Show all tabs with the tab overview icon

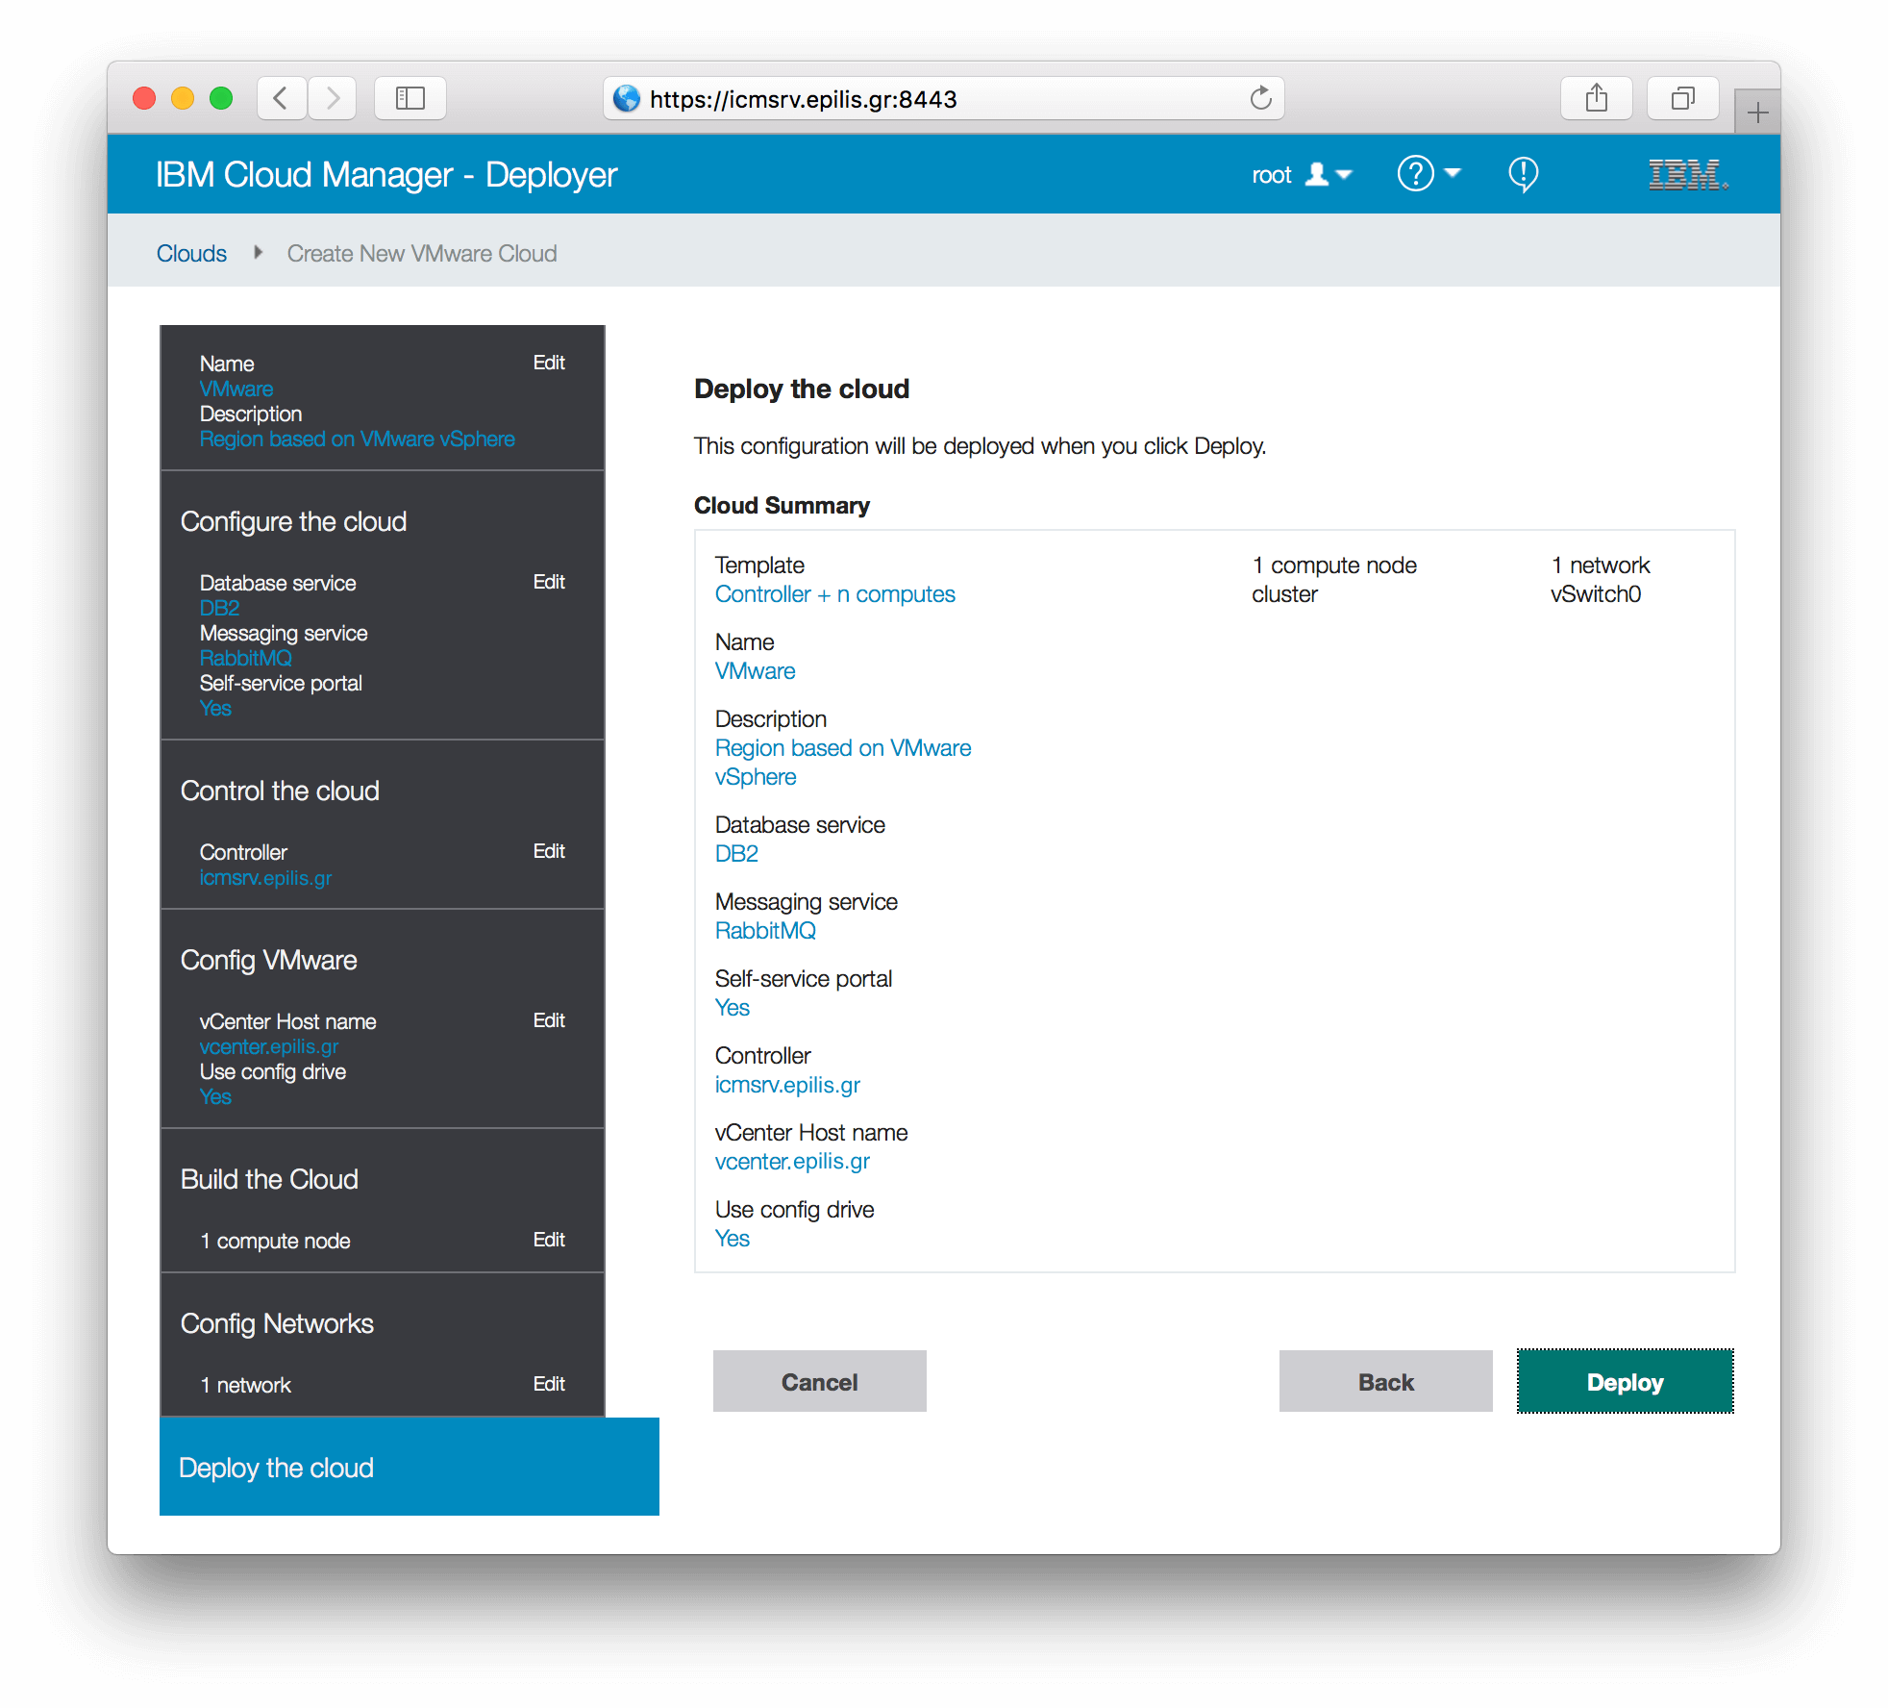pyautogui.click(x=1683, y=98)
